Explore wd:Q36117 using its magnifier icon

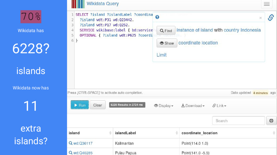[71, 143]
